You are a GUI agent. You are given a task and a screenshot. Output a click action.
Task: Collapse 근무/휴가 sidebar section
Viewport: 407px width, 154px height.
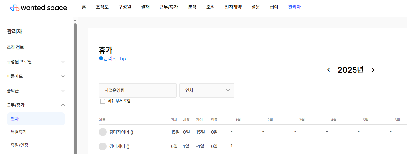(63, 105)
